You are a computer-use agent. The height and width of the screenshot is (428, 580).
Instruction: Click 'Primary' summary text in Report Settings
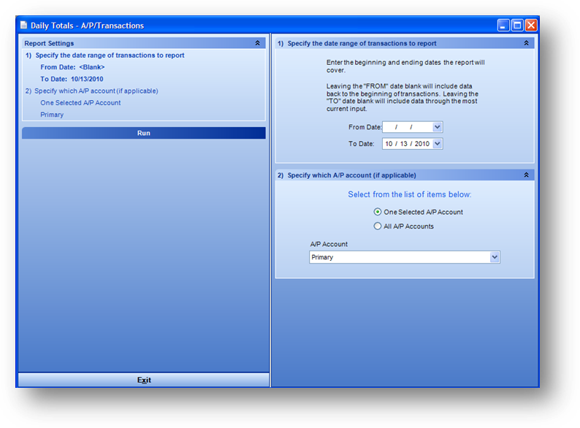[52, 115]
